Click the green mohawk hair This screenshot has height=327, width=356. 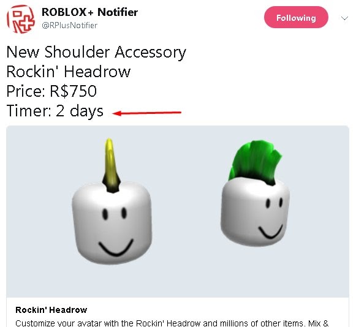(256, 162)
